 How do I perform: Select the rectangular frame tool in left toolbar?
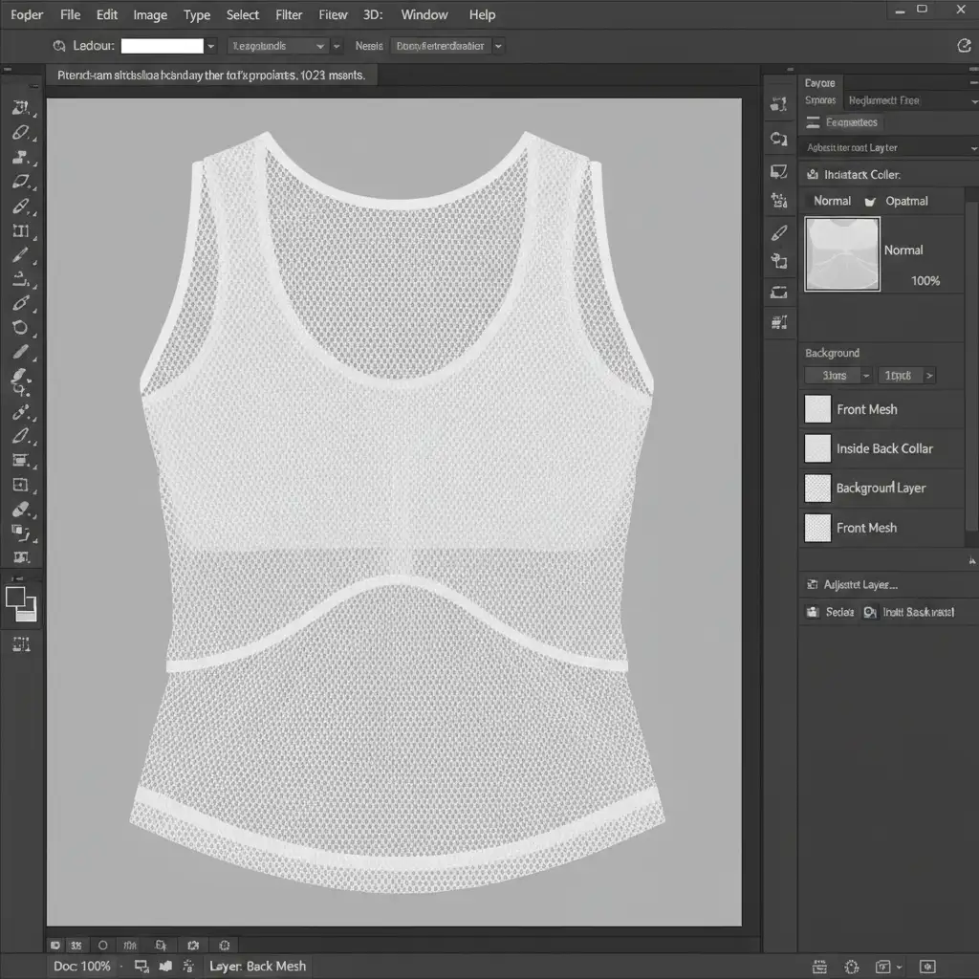click(x=20, y=230)
